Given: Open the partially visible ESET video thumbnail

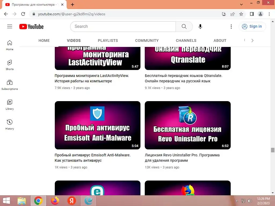Looking at the screenshot, I should click(x=97, y=188).
